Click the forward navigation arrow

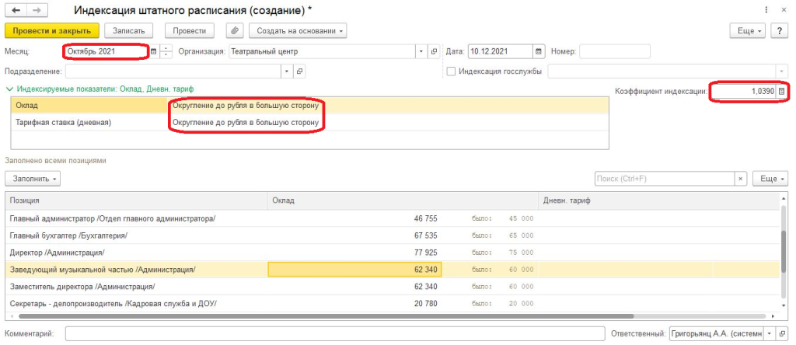point(35,11)
